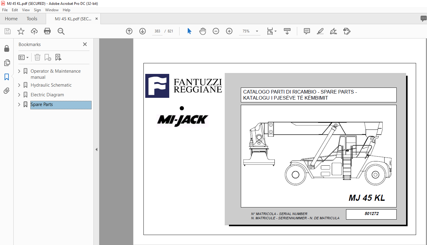This screenshot has height=245, width=427.
Task: Select the arrow selection tool
Action: (x=189, y=31)
